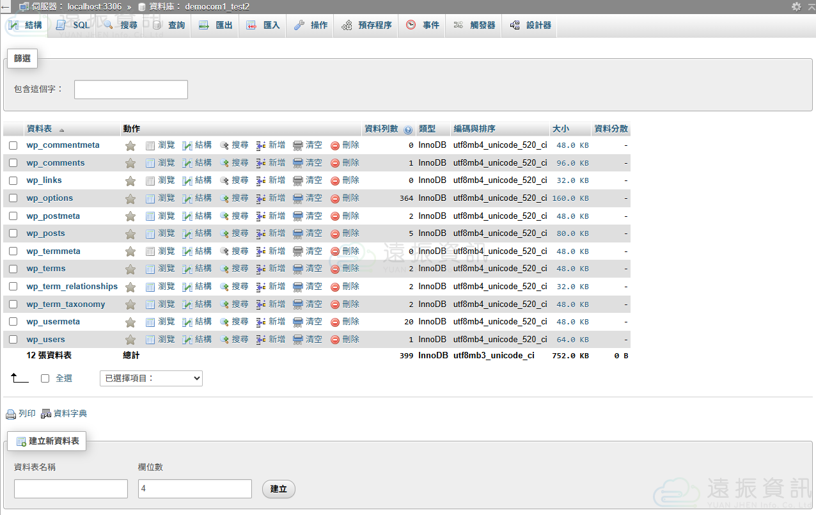Click insert icon for wp_links row

point(261,181)
